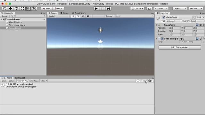Toggle the Pivot handle position button

pos(47,9)
